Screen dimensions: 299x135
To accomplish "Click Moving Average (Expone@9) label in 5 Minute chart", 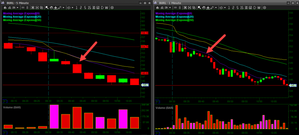I will pos(18,13).
